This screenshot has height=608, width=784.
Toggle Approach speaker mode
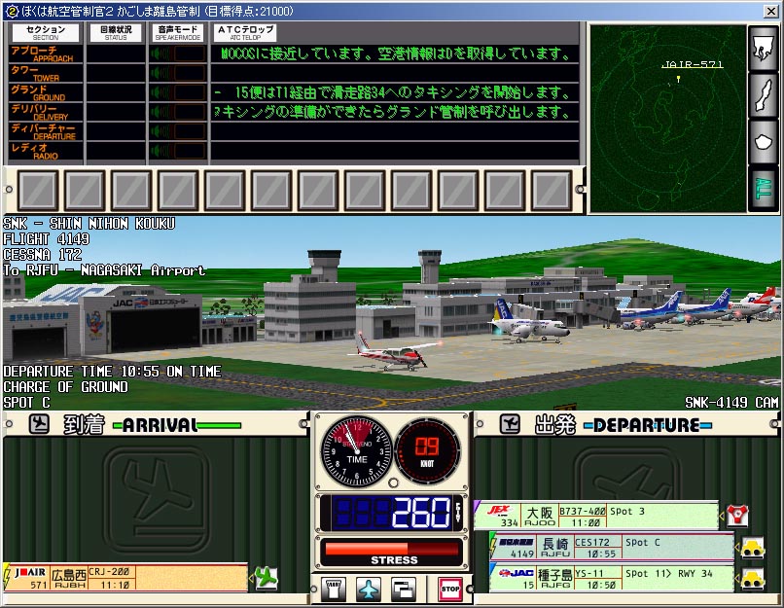click(x=178, y=53)
